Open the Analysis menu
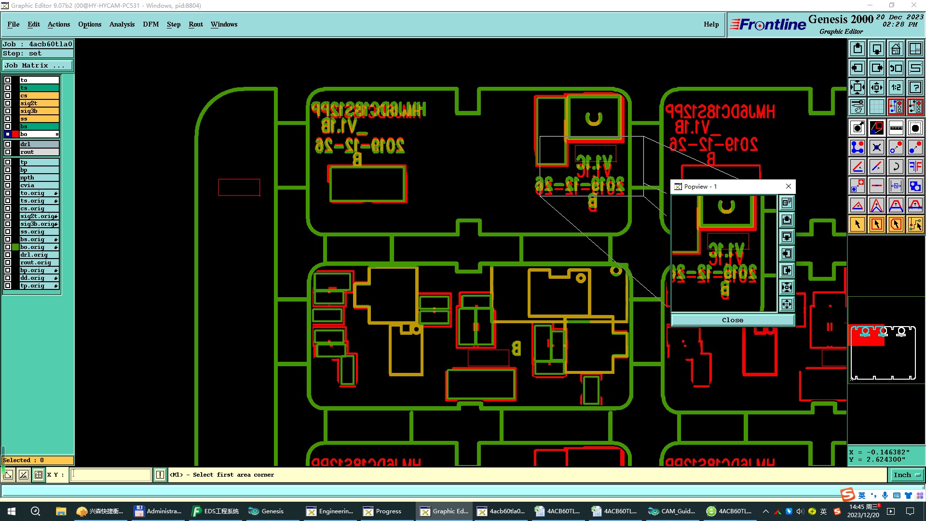Screen dimensions: 926x521 coord(122,24)
